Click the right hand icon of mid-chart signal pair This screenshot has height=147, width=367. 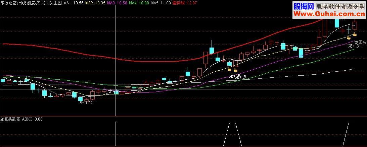[235, 69]
